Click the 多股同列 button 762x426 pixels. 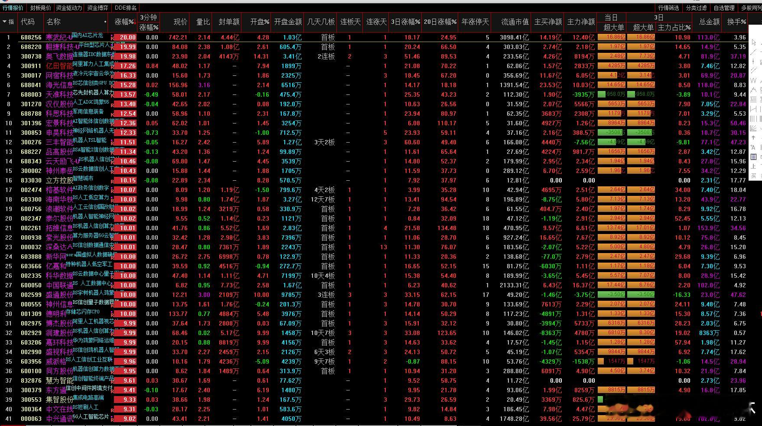(x=751, y=8)
